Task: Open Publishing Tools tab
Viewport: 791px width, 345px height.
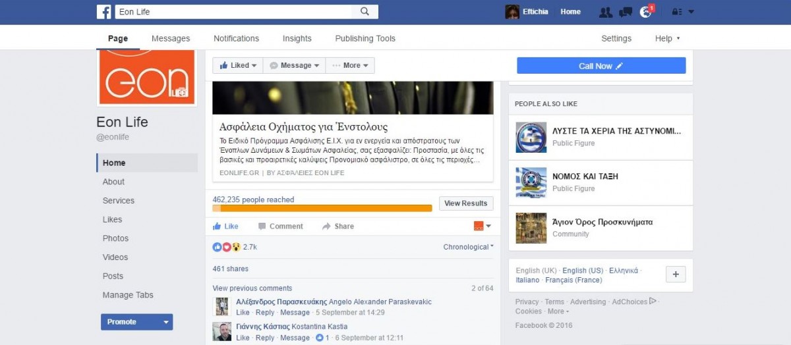Action: click(365, 38)
